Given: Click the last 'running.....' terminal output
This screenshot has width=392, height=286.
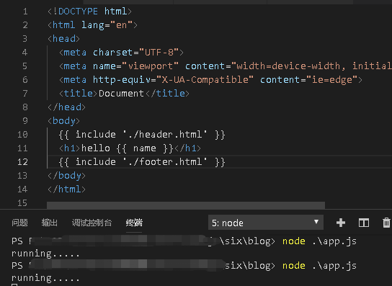Looking at the screenshot, I should 45,278.
